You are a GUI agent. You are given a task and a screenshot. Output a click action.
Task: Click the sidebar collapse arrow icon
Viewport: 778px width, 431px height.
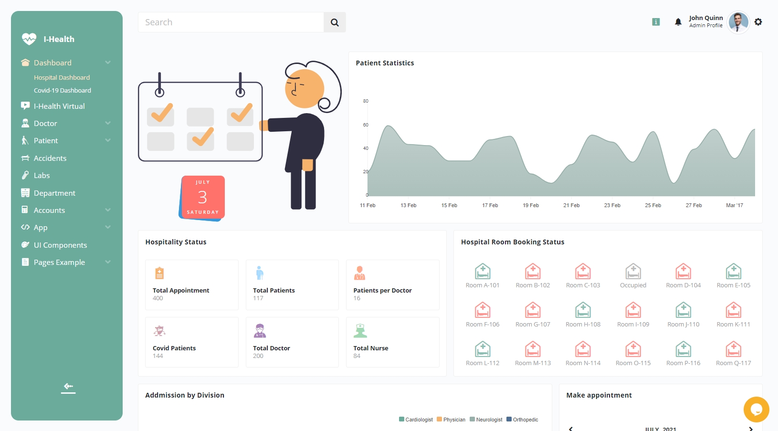coord(68,387)
